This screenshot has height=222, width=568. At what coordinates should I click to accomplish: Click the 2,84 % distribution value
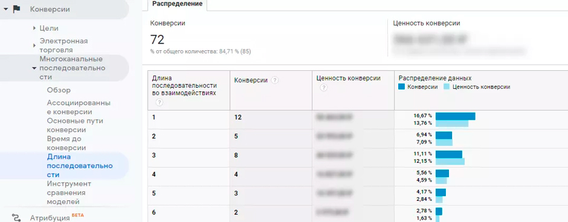(424, 199)
